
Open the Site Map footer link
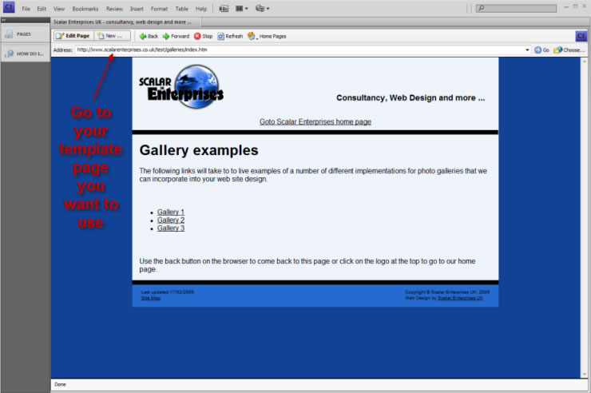tap(150, 298)
